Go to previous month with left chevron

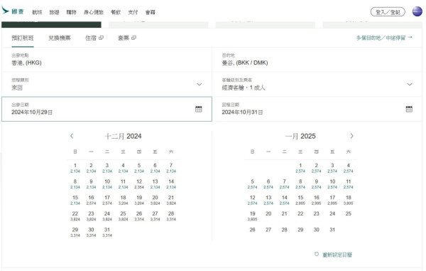coord(72,136)
